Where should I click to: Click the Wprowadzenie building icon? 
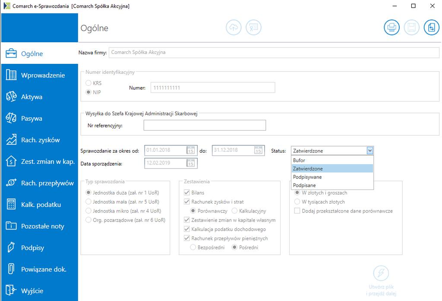[x=11, y=75]
